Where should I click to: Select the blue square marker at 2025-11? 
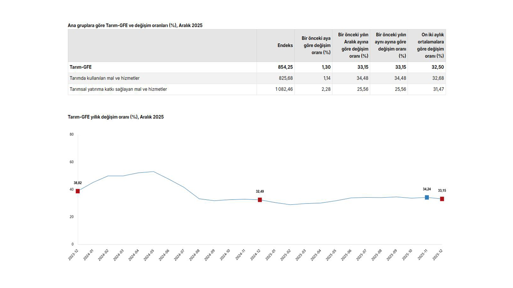427,197
